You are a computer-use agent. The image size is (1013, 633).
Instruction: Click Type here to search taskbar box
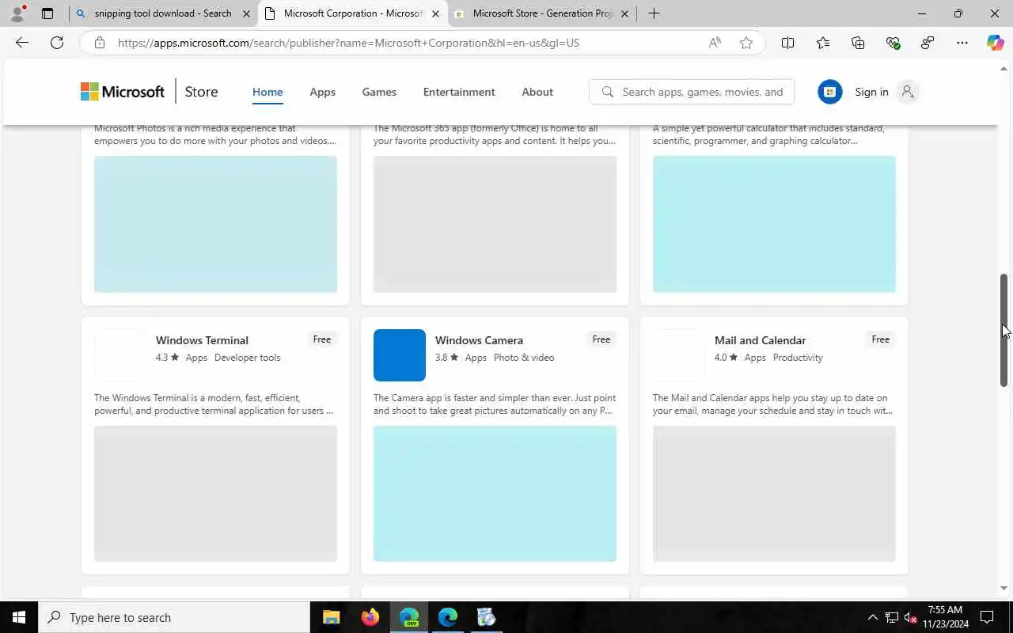[x=174, y=617]
